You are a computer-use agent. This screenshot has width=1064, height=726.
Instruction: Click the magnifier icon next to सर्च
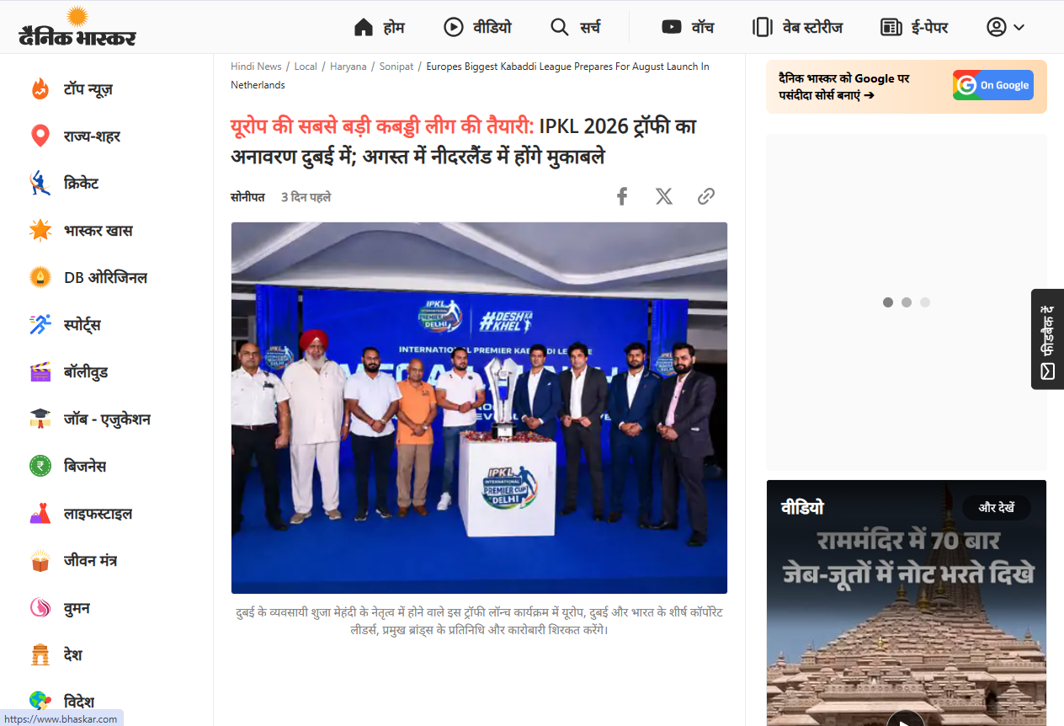click(x=560, y=27)
